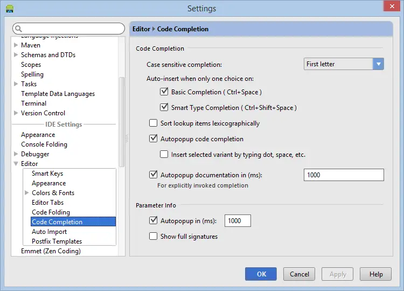The image size is (404, 291).
Task: Expand the Maven tree node
Action: coord(16,45)
